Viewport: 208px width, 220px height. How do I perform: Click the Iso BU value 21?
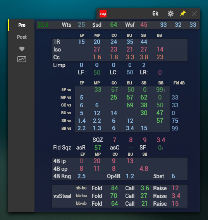click(x=130, y=50)
